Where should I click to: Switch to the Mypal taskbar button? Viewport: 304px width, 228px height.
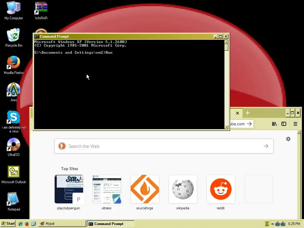point(62,224)
